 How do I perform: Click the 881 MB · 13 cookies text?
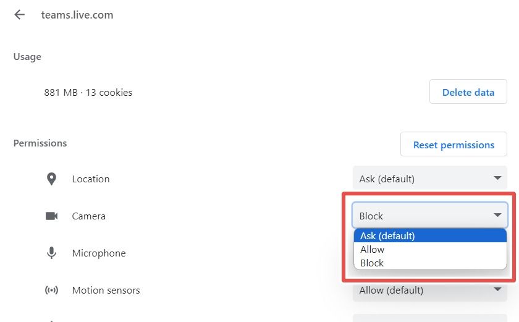pyautogui.click(x=88, y=93)
